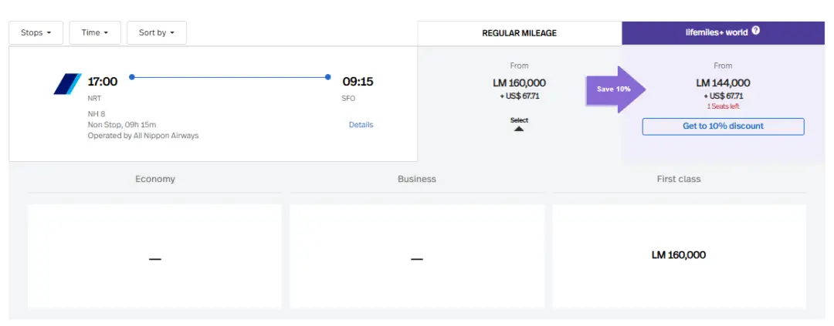Select the First class LM 160,000 fare
834x326 pixels.
(679, 255)
